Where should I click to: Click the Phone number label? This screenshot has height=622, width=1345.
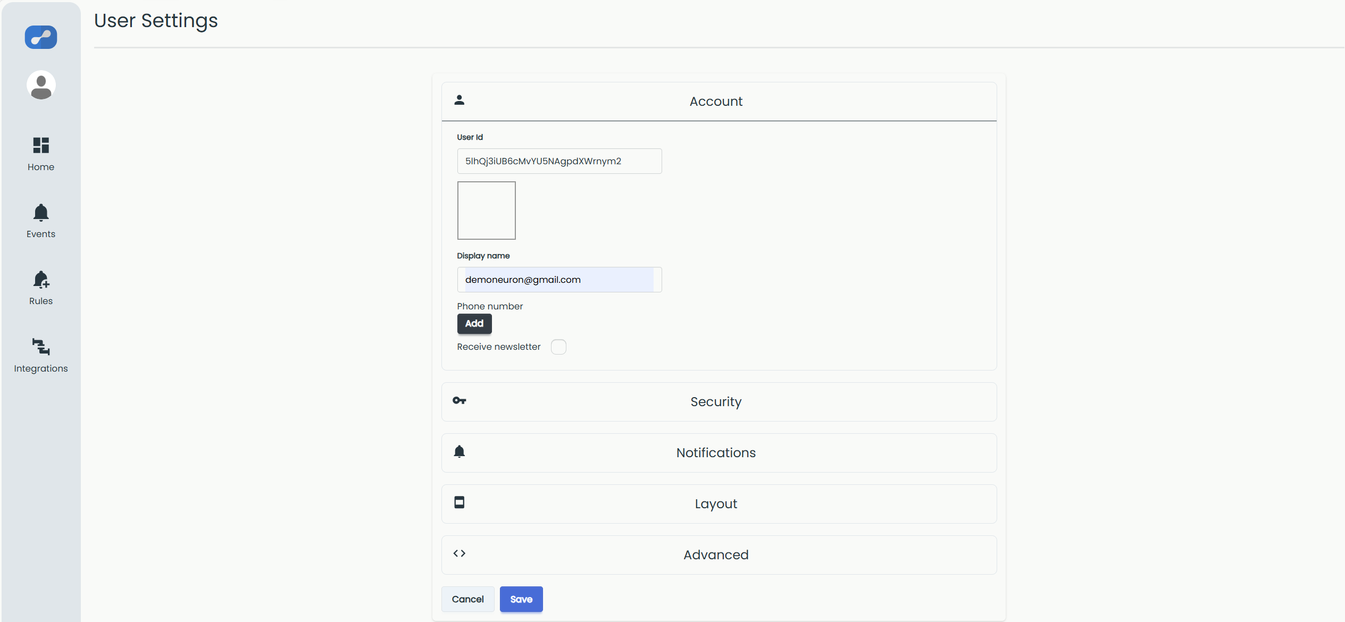click(x=490, y=306)
